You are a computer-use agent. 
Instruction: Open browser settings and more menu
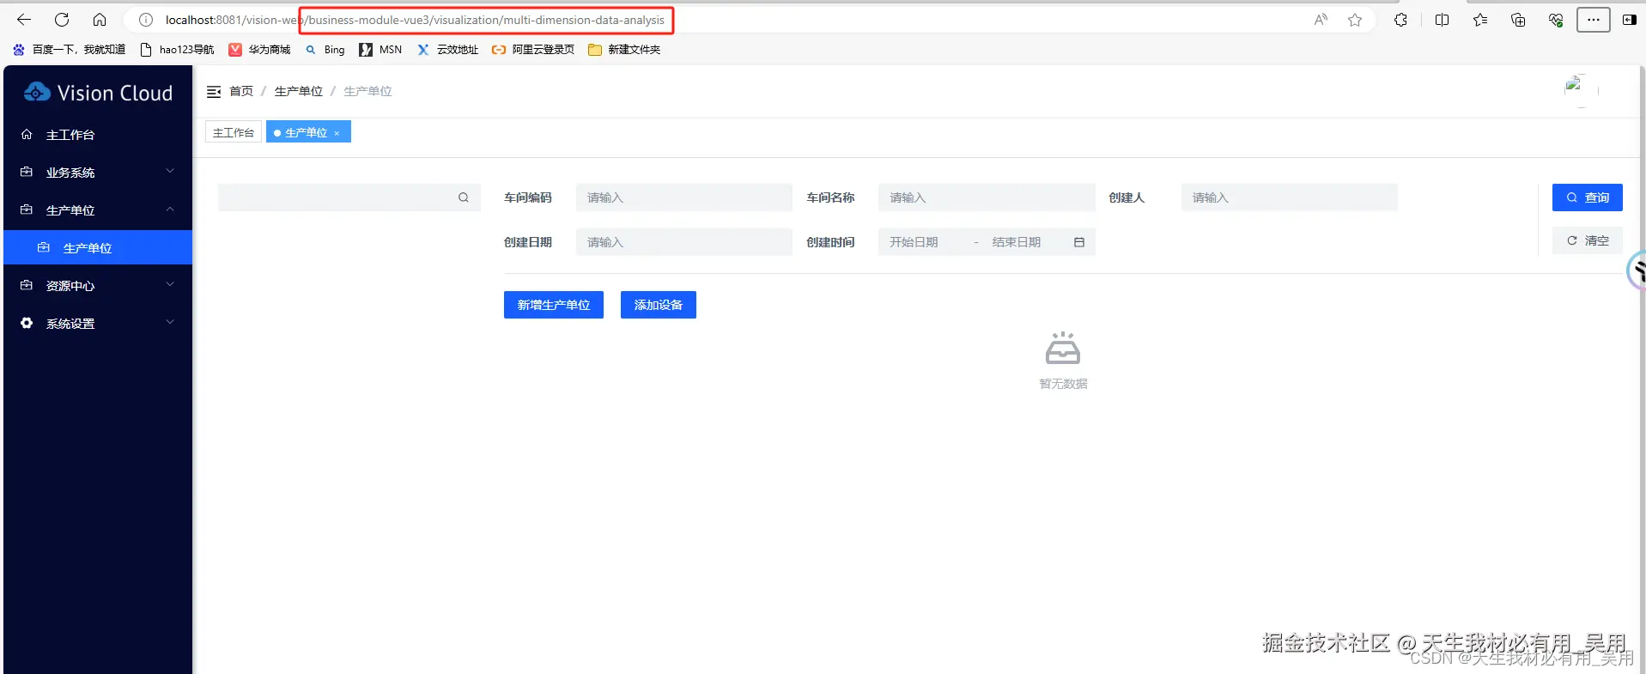coord(1593,20)
